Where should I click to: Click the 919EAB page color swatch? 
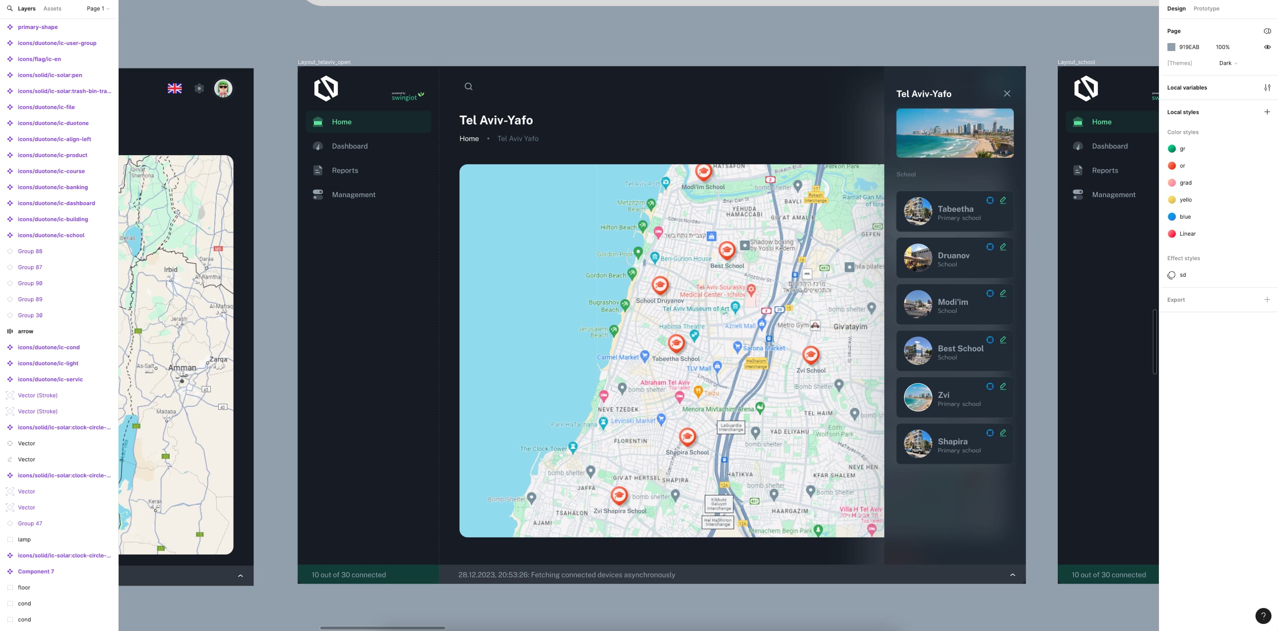tap(1171, 47)
